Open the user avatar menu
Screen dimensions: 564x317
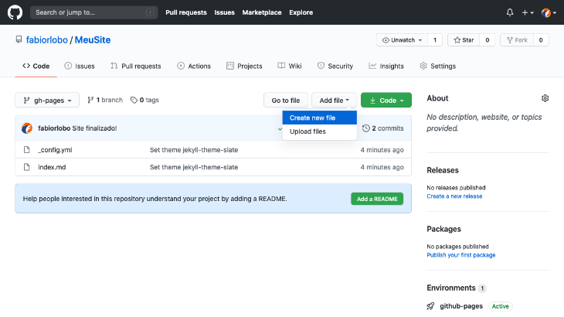tap(549, 12)
